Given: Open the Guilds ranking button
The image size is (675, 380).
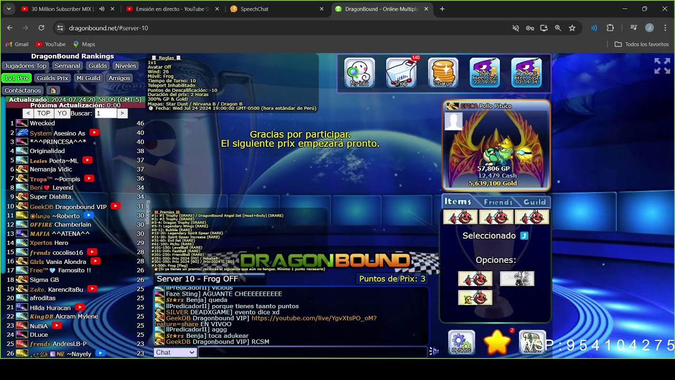Looking at the screenshot, I should tap(98, 66).
